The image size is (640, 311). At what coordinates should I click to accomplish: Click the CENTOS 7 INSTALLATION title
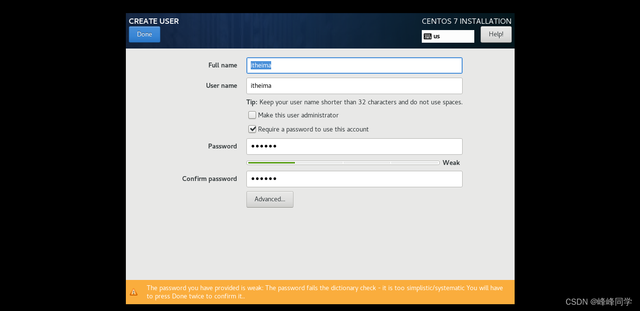467,21
